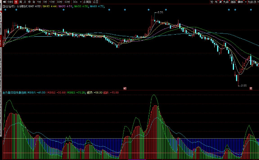Click the left-arrow collapse icon in the period toolbar
The height and width of the screenshot is (160, 259).
click(x=4, y=2)
